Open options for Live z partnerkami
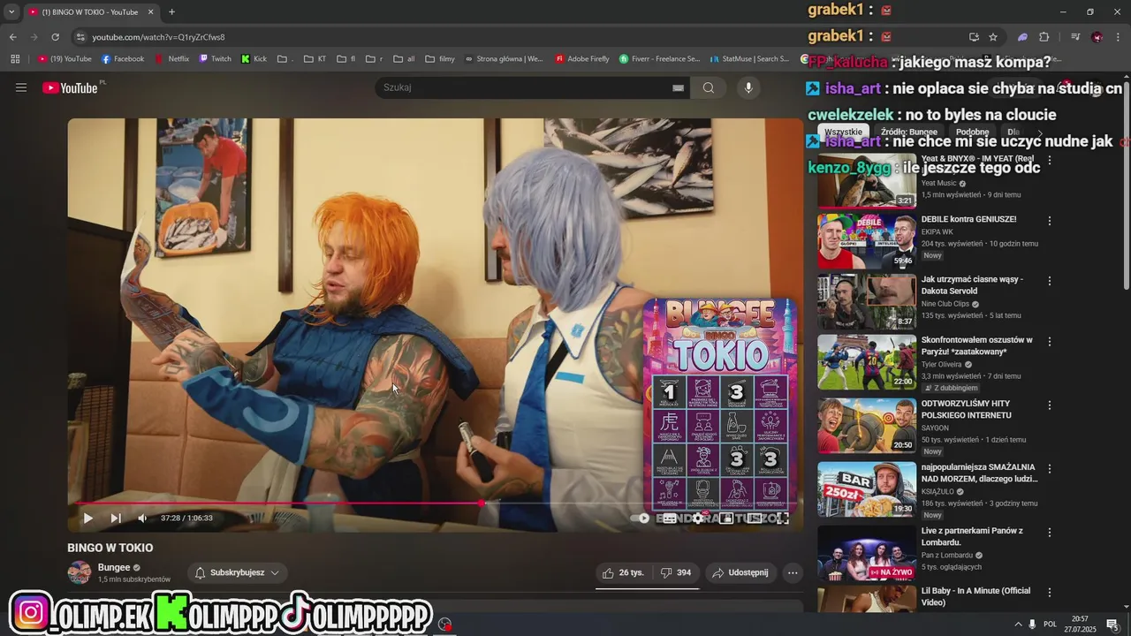This screenshot has height=636, width=1131. (1050, 533)
